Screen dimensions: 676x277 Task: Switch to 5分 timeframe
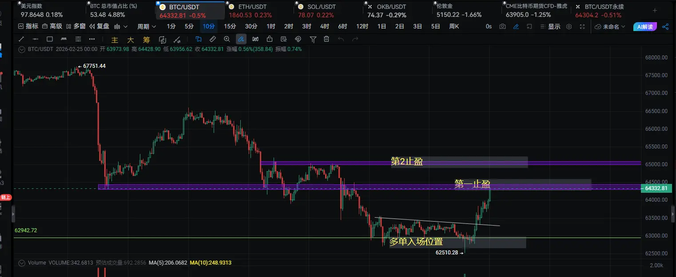pos(189,26)
